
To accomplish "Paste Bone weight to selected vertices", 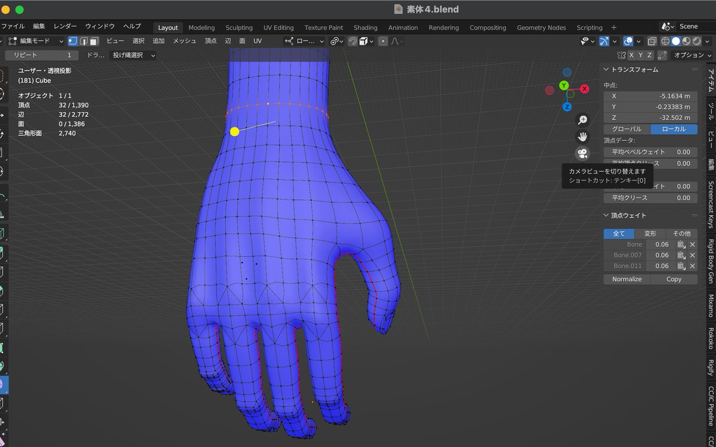I will tap(681, 244).
